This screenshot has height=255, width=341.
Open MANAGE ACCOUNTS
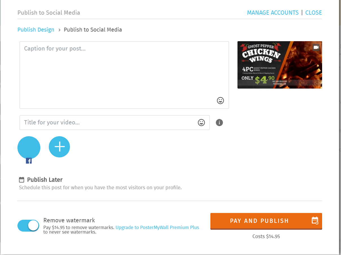tap(273, 12)
